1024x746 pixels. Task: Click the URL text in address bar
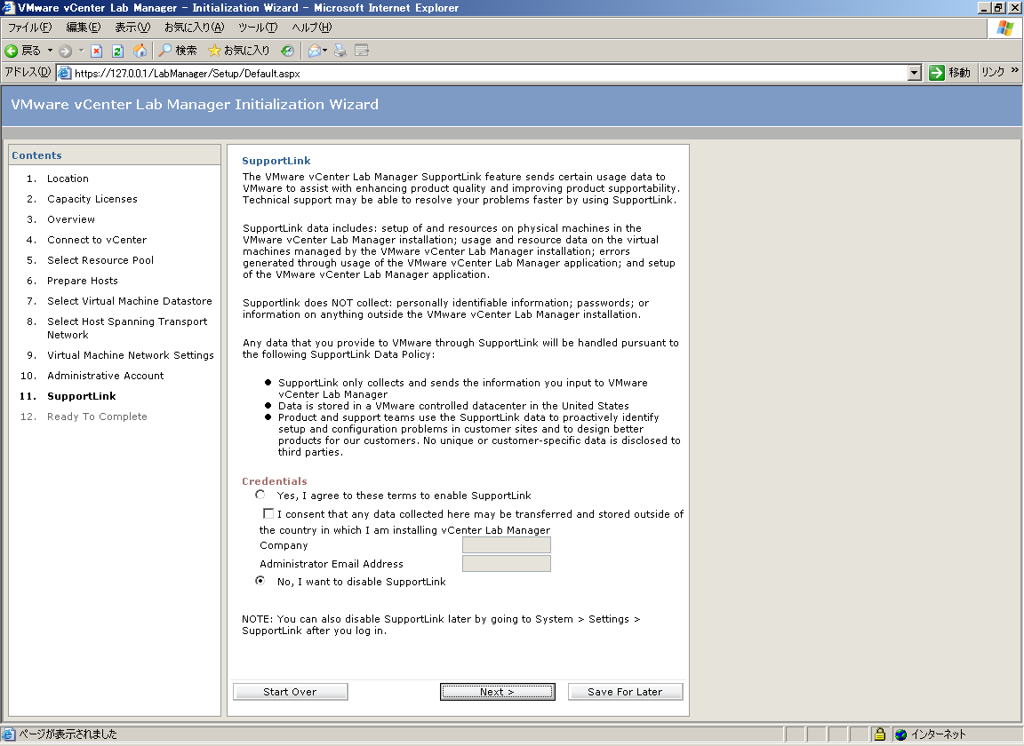tap(188, 74)
